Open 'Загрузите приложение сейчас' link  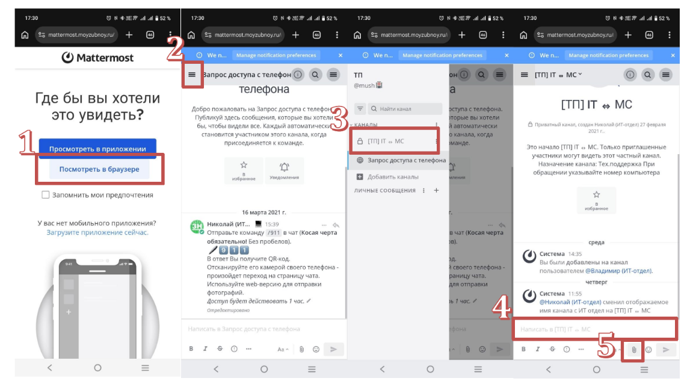pyautogui.click(x=97, y=232)
